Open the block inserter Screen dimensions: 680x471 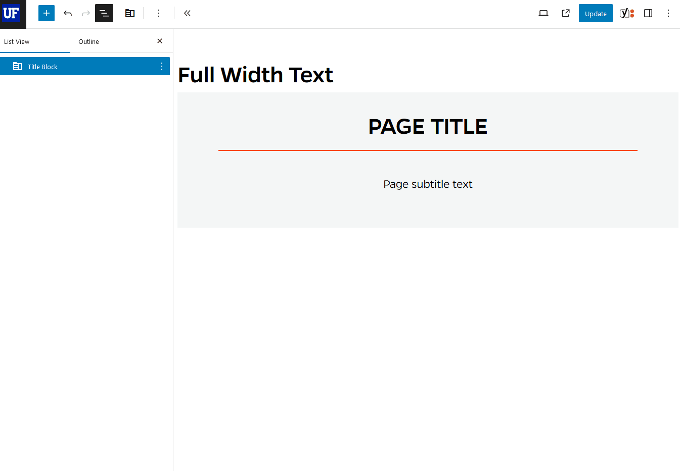click(46, 13)
